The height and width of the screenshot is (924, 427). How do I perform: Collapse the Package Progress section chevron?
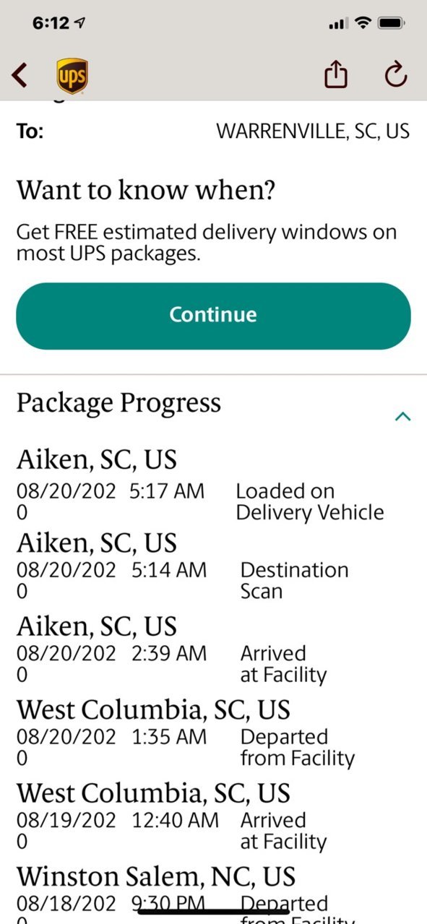click(x=403, y=416)
